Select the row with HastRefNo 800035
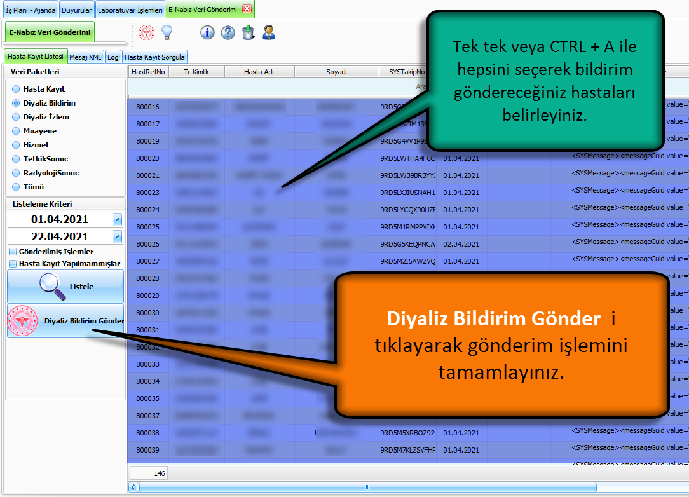Viewport: 689px width, 497px height. (408, 398)
